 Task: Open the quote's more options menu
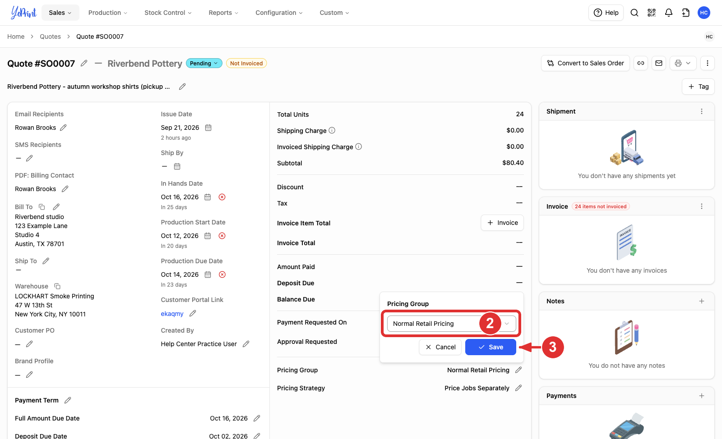pos(708,63)
